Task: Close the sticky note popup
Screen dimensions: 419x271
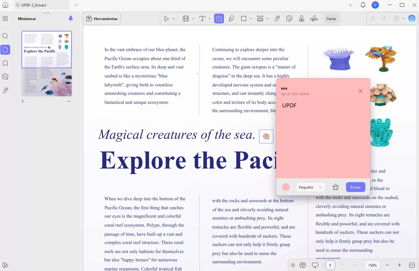Action: [x=360, y=91]
